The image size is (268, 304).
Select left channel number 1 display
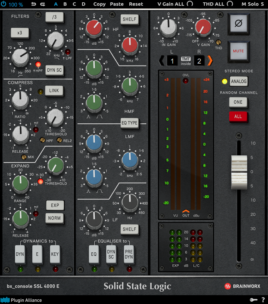(172, 61)
